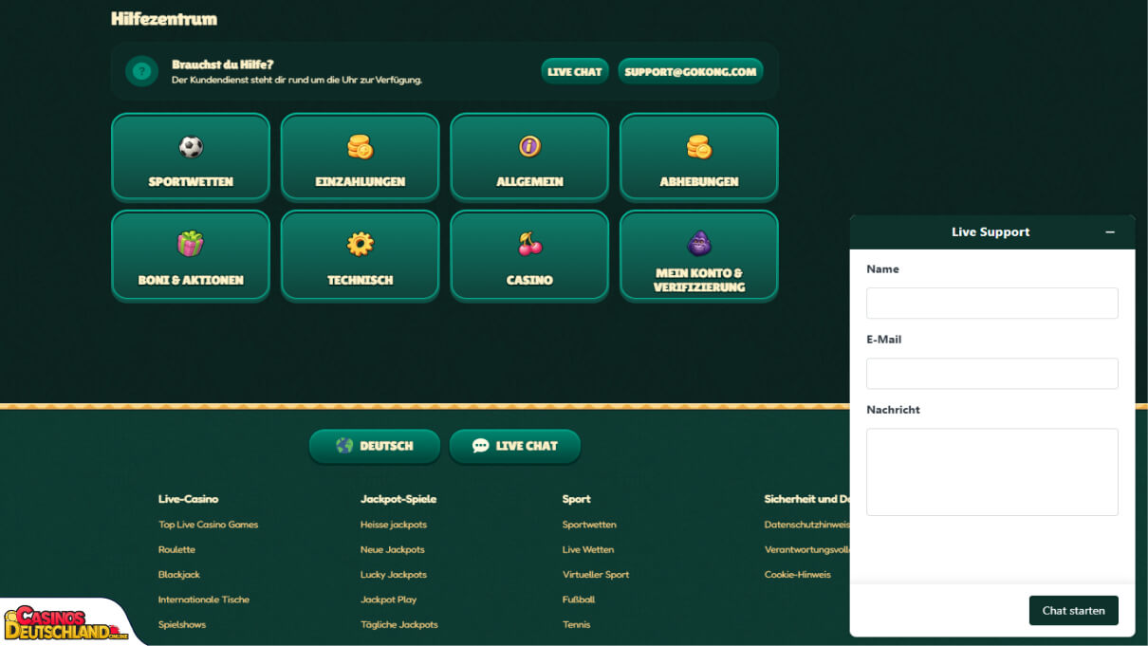Open Heisse jackpots link
Image resolution: width=1148 pixels, height=646 pixels.
click(394, 525)
